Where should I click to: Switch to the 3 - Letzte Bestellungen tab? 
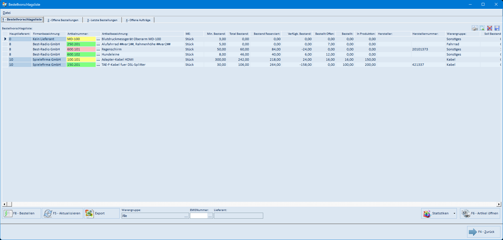[102, 20]
